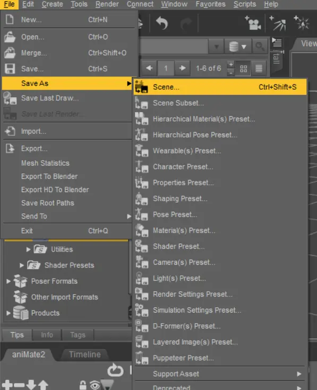317x390 pixels.
Task: Choose Save... from File menu
Action: tap(70, 69)
